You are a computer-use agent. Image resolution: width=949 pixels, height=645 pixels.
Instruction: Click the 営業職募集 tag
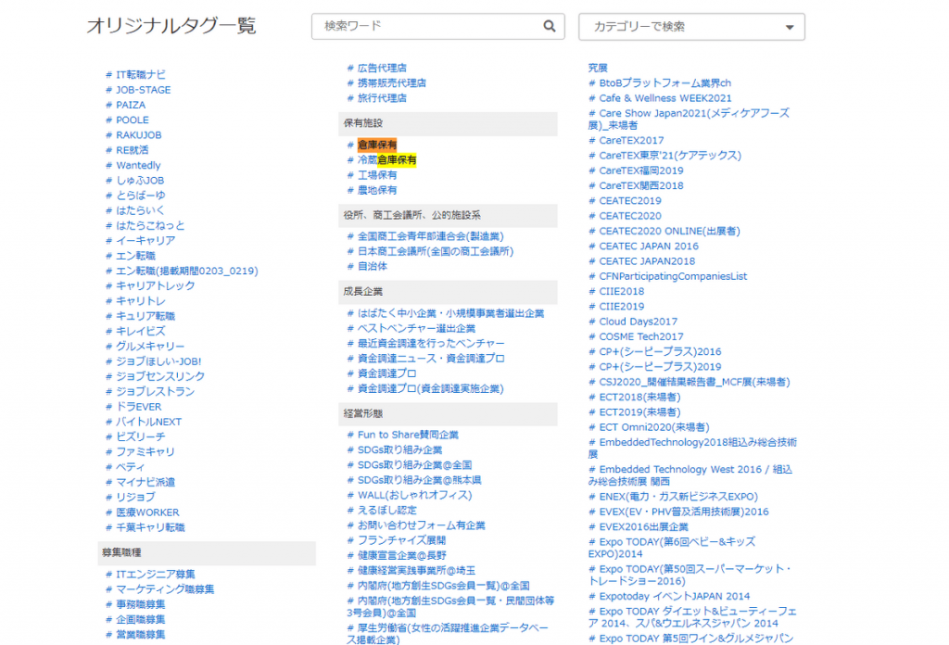pos(141,635)
